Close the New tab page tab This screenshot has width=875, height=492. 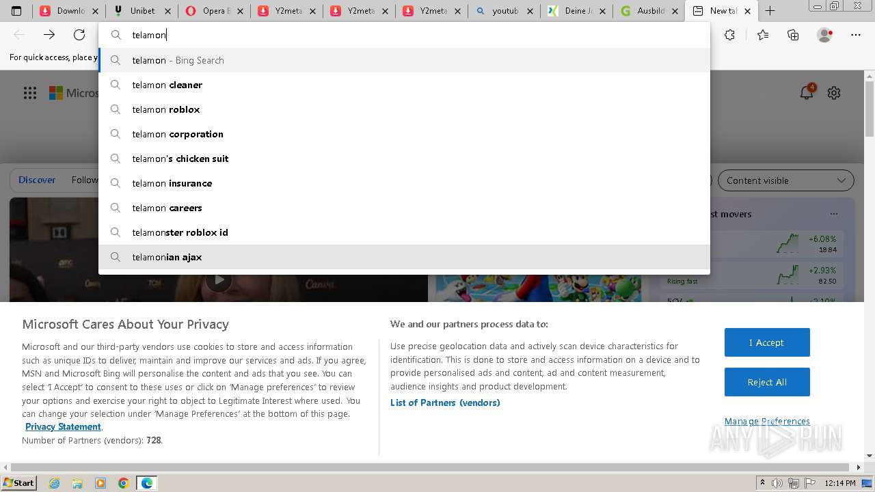click(747, 11)
